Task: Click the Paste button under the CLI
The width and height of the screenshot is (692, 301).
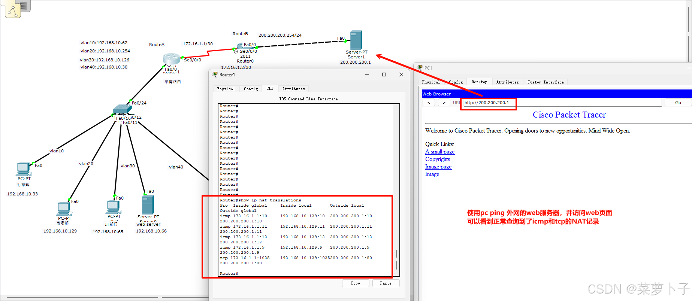Action: point(386,283)
